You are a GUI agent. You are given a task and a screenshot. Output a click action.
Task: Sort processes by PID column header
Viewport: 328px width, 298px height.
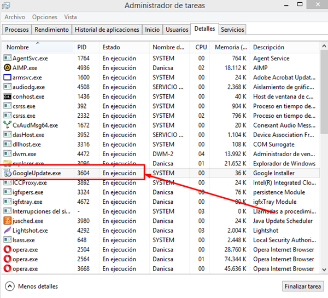(x=86, y=47)
